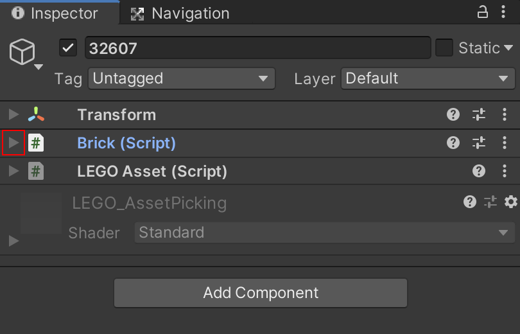520x334 pixels.
Task: Open Brick script presets icon
Action: (x=479, y=143)
